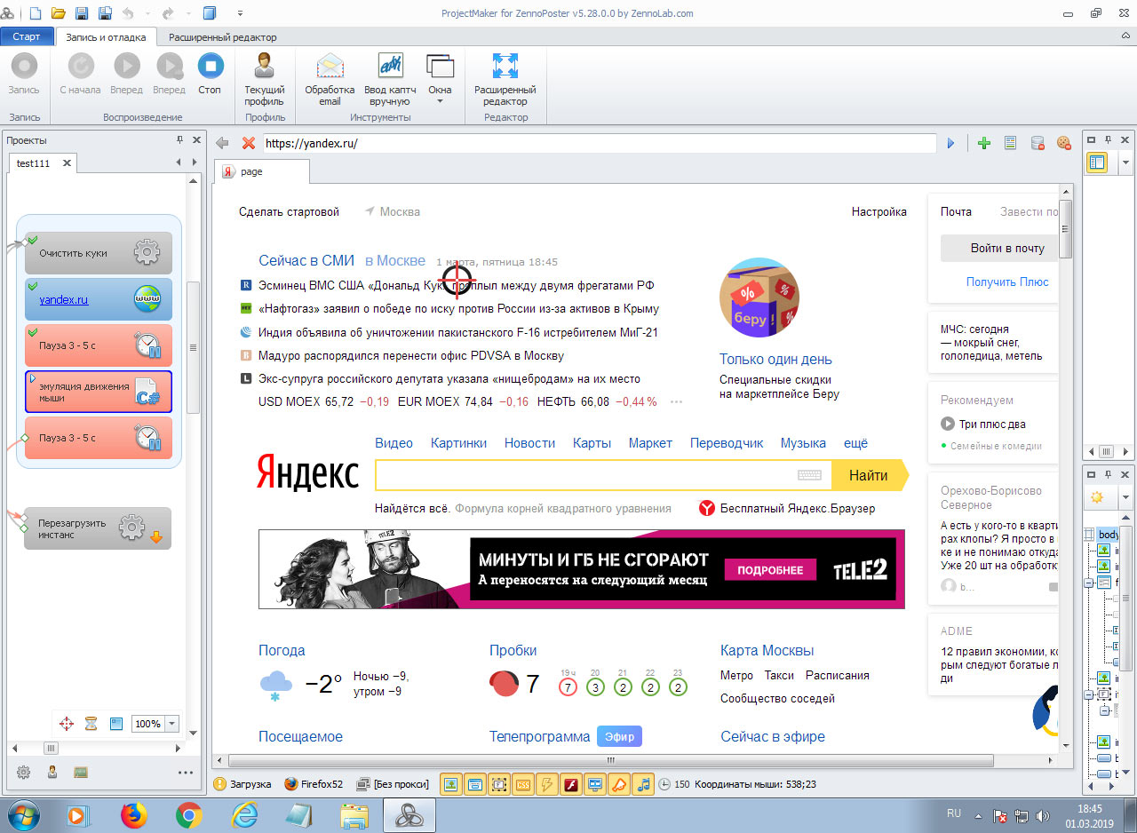The image size is (1137, 833).
Task: Click the New document icon in the title bar
Action: click(x=36, y=13)
